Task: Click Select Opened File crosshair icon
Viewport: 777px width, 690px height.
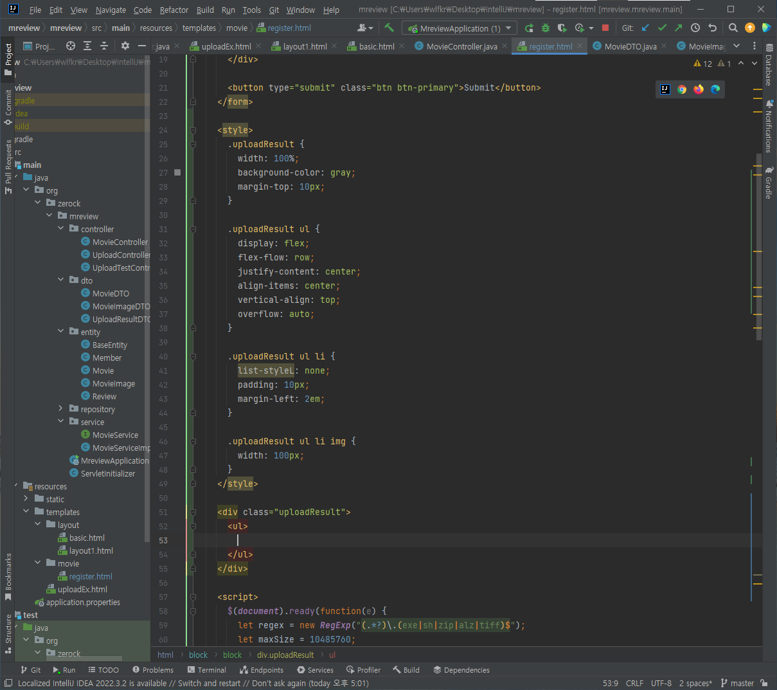Action: click(71, 46)
